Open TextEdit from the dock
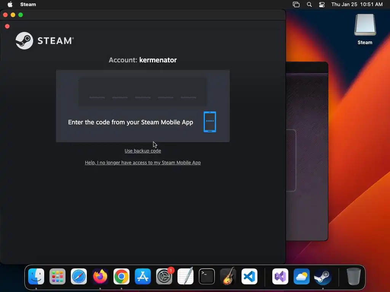The height and width of the screenshot is (292, 390). tap(185, 276)
